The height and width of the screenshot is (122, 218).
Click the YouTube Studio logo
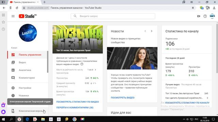28,16
